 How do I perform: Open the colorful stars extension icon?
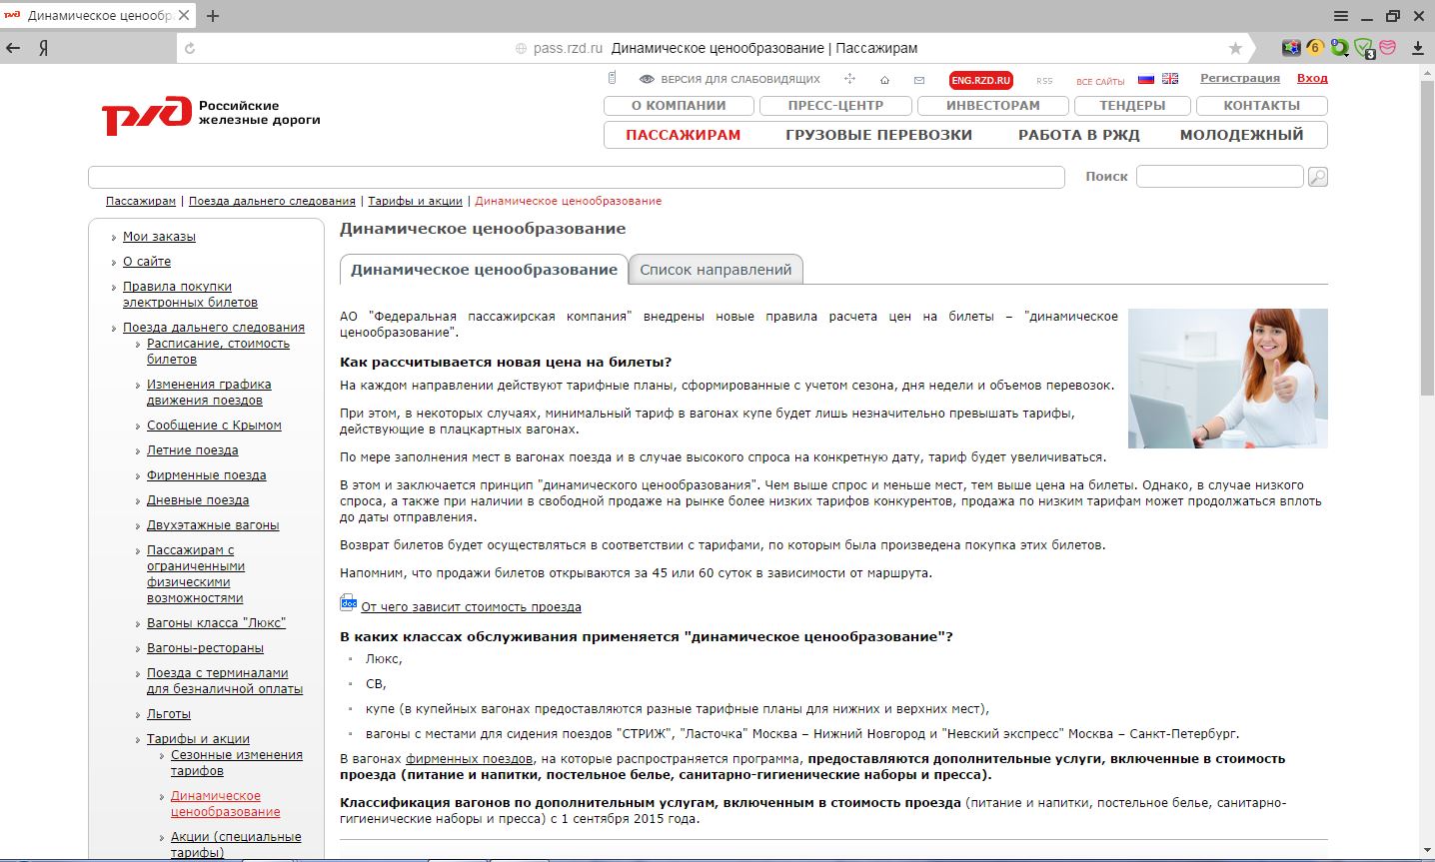(1291, 47)
